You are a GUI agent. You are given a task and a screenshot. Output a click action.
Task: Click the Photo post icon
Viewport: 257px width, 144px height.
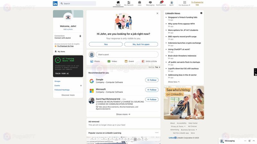(x=95, y=61)
